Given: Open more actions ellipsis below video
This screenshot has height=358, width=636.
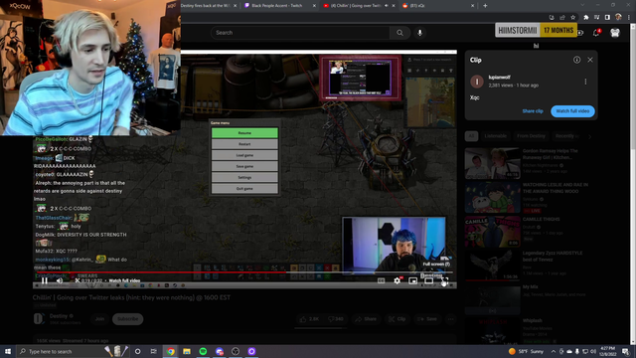Looking at the screenshot, I should pyautogui.click(x=450, y=319).
